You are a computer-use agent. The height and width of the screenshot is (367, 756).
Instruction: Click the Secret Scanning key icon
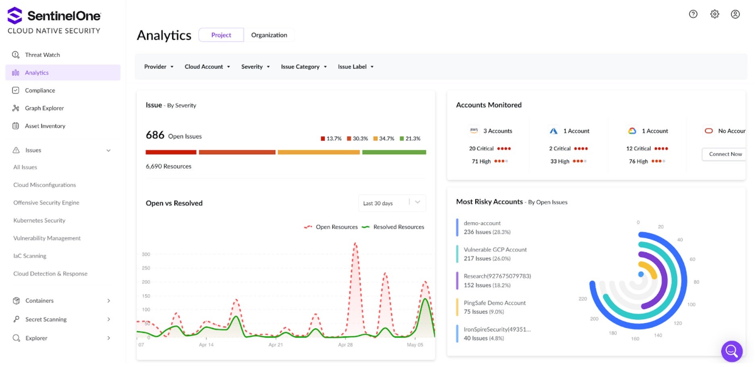tap(16, 319)
